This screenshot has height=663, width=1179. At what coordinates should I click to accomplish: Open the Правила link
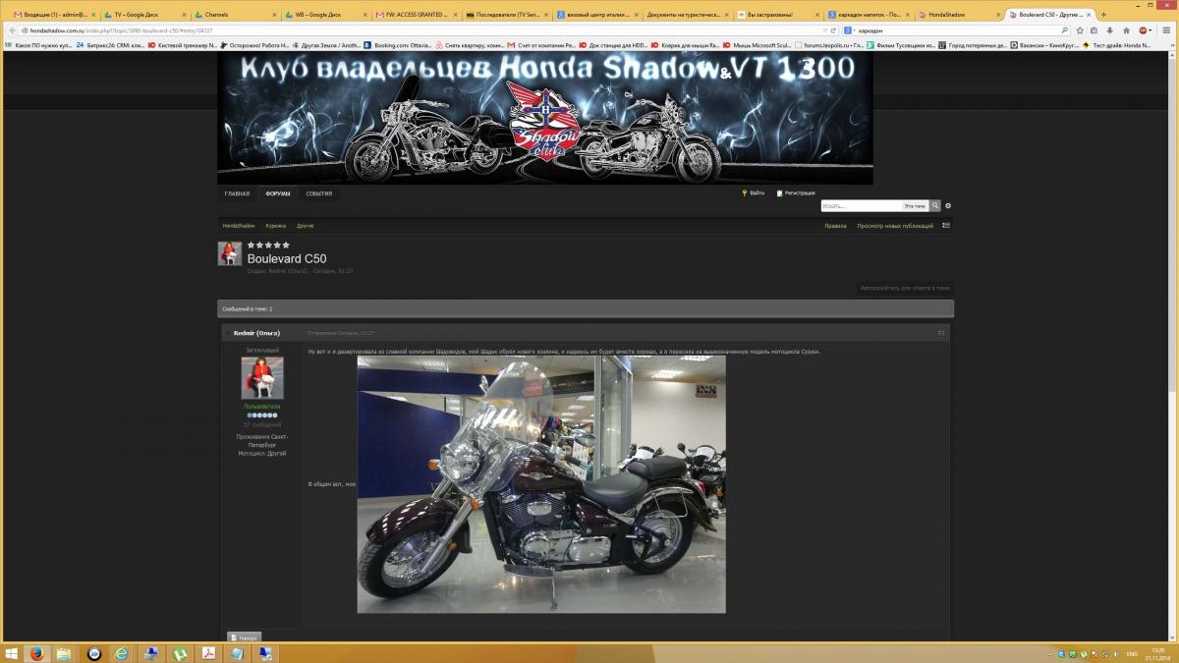835,226
